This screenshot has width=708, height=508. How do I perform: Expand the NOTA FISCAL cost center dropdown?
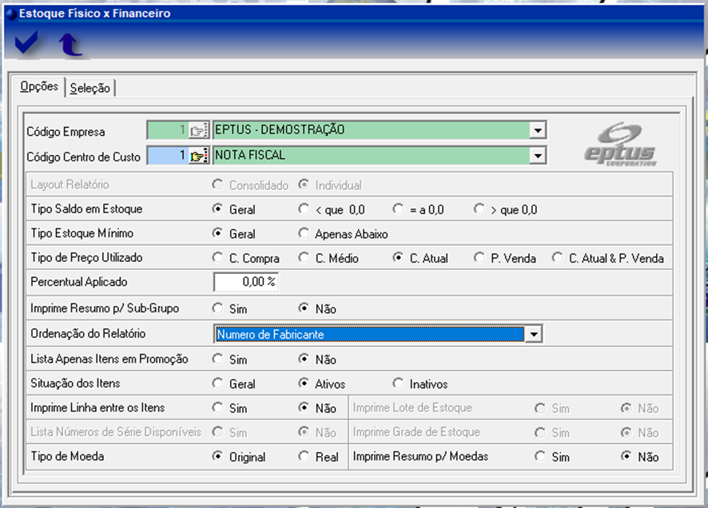(539, 156)
